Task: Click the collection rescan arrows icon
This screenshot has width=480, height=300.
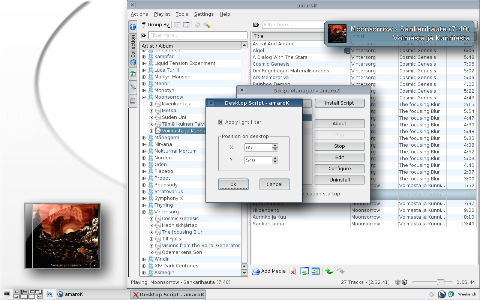Action: pyautogui.click(x=198, y=25)
